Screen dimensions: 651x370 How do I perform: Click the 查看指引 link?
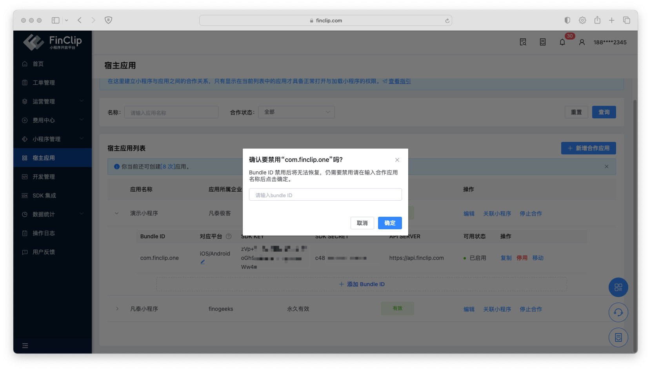pos(399,81)
